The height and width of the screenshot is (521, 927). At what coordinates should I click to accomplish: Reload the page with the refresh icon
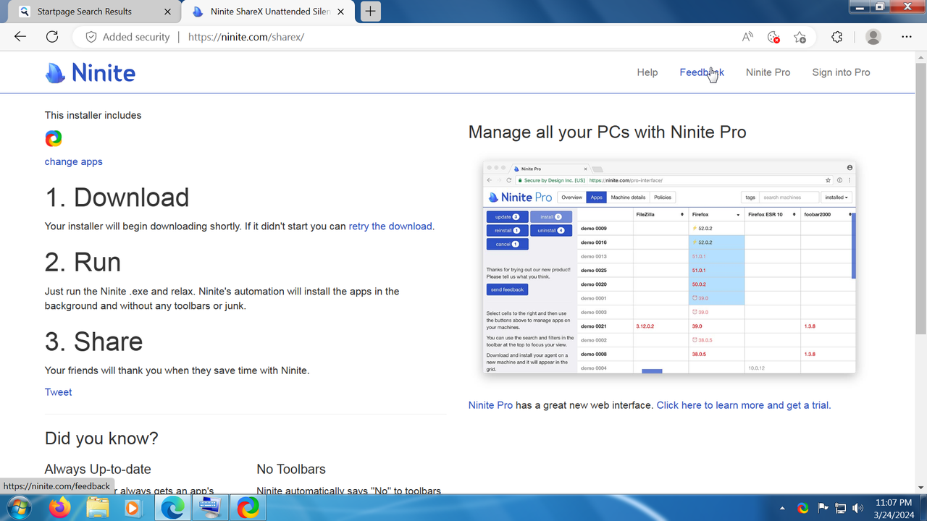(x=52, y=37)
